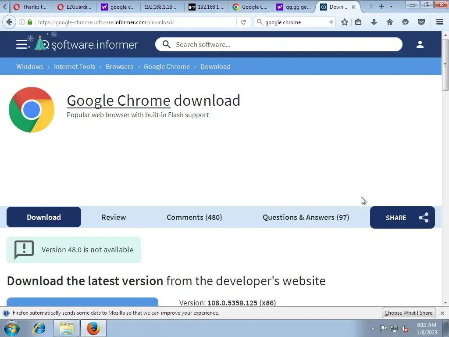
Task: Bookmark this page with star icon
Action: pyautogui.click(x=345, y=22)
